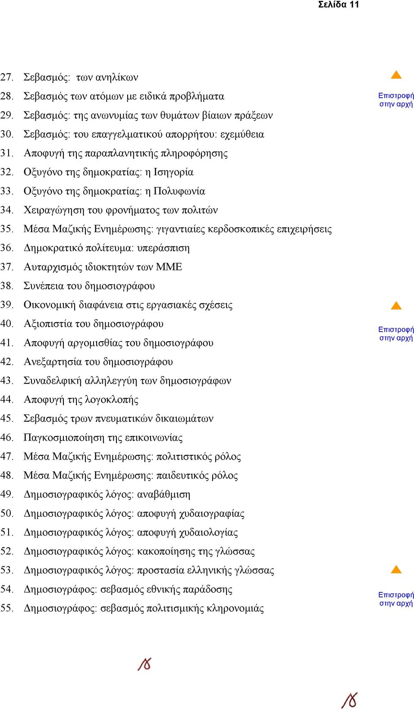
Task: Select entry 55 'σεβασμός πολιτισμικής κληρονομιάς'
Action: pyautogui.click(x=144, y=608)
